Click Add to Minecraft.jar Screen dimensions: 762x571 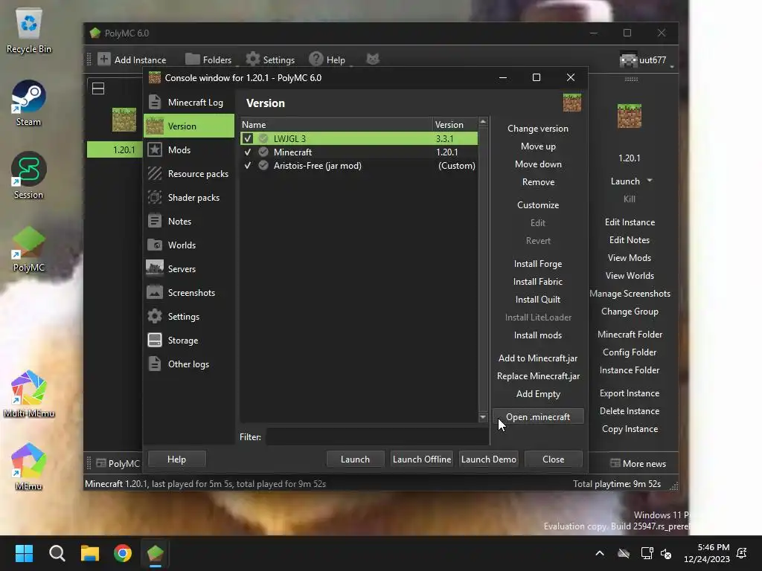[538, 358]
